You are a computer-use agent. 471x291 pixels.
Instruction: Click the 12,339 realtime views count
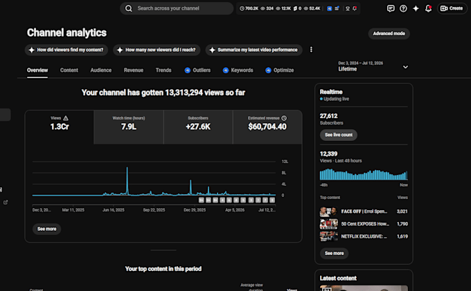click(328, 154)
